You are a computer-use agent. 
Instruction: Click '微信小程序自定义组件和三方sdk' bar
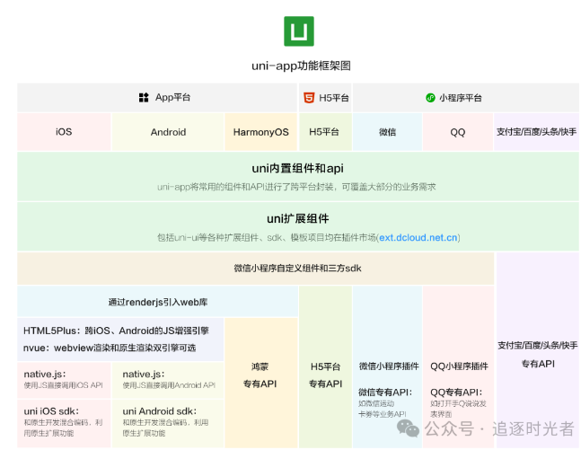[x=256, y=269]
